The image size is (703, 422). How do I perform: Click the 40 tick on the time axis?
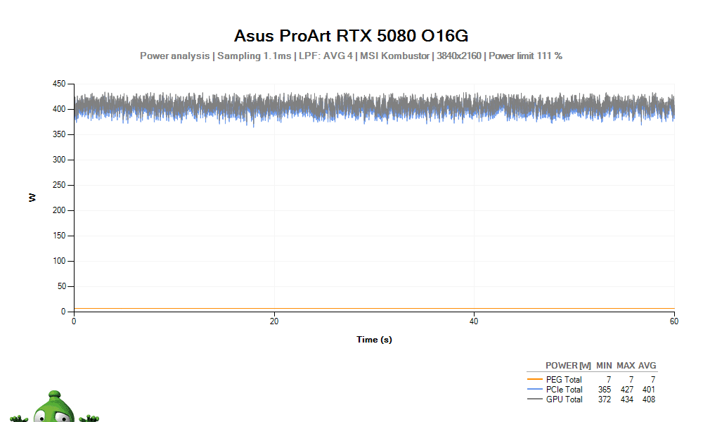pyautogui.click(x=475, y=321)
